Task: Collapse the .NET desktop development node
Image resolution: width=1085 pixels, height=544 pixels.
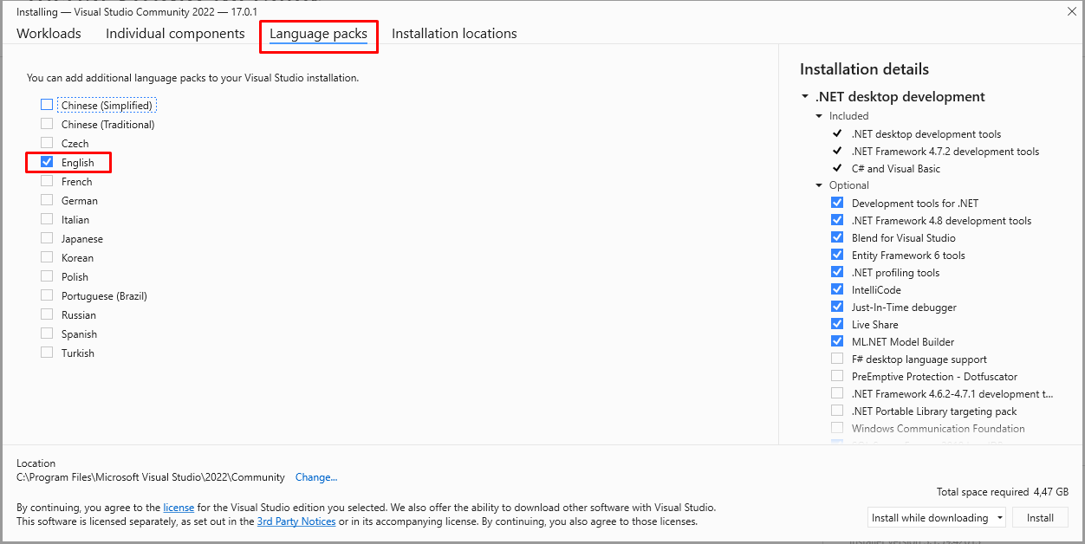Action: (805, 97)
